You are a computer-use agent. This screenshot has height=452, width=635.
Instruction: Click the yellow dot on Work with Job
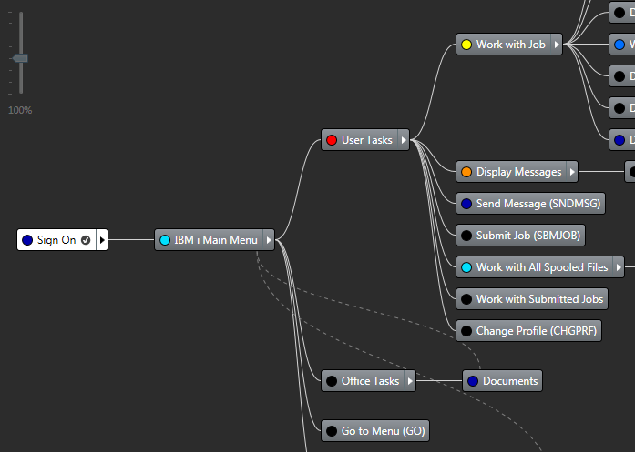click(x=466, y=45)
